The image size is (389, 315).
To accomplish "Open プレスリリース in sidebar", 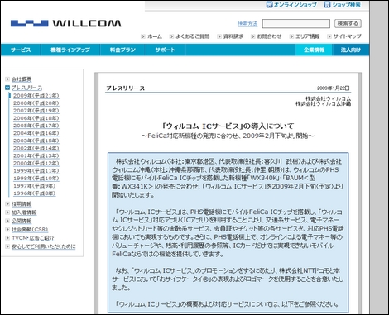I will 26,88.
